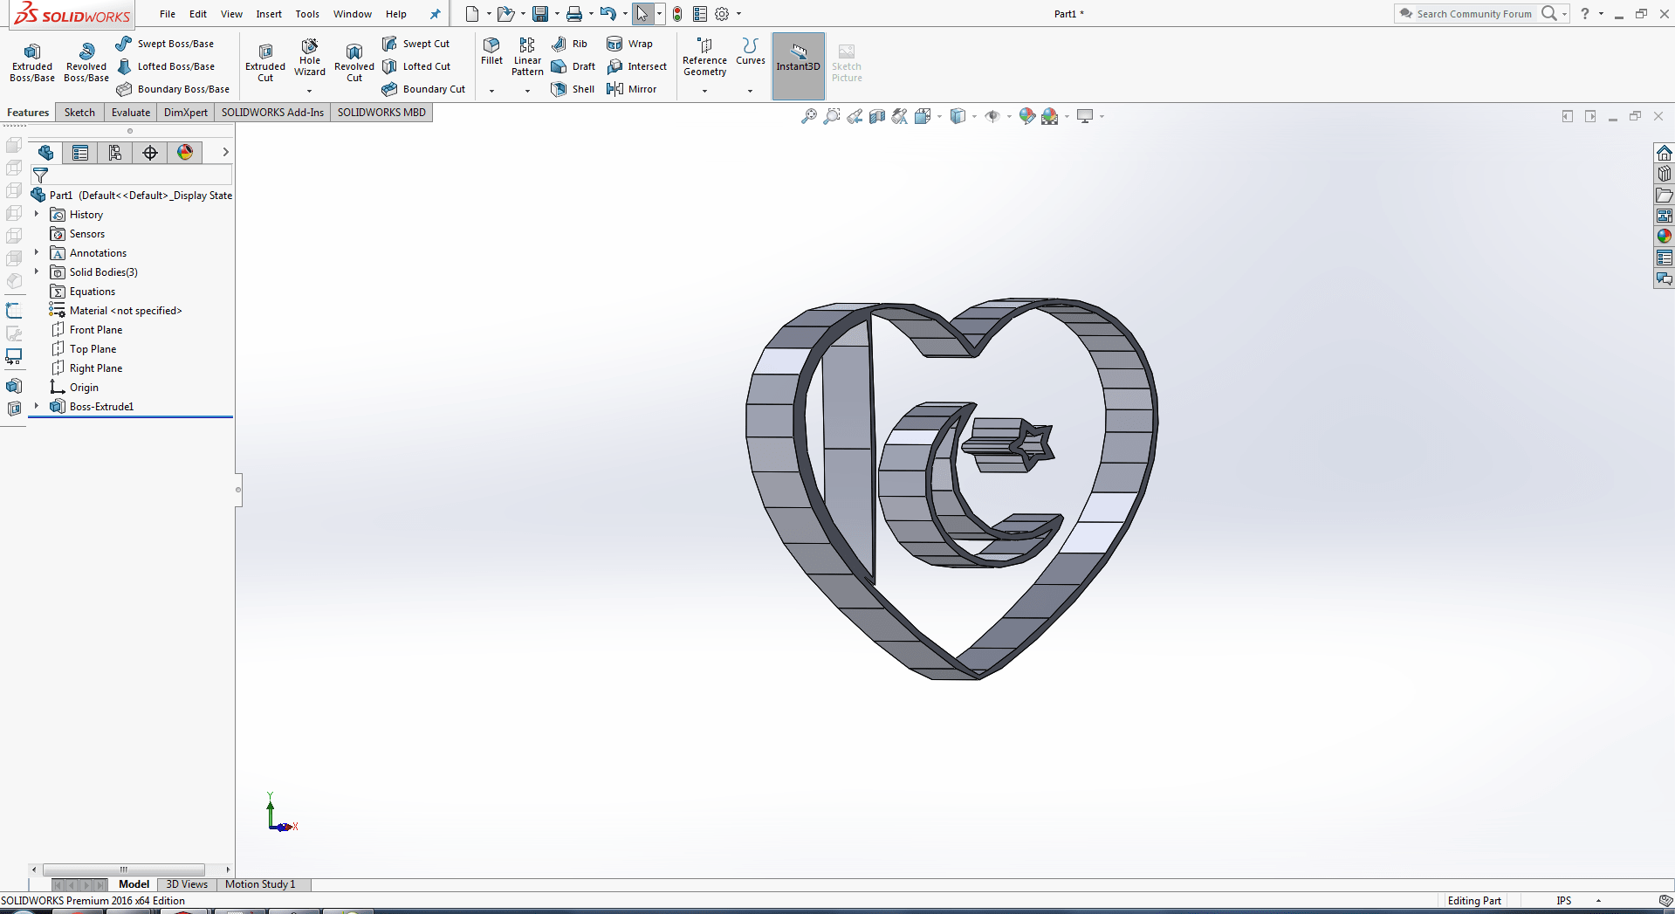Select the Extruded Boss/Base tool

click(x=32, y=62)
